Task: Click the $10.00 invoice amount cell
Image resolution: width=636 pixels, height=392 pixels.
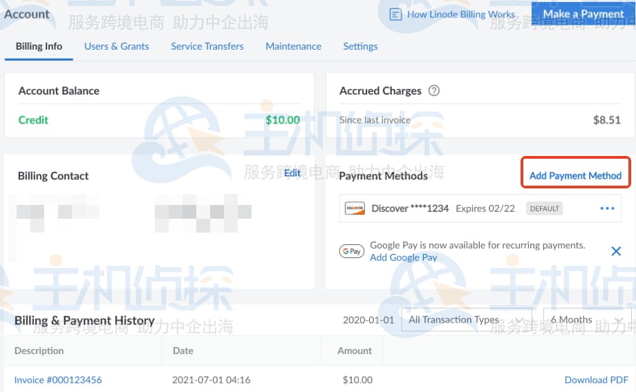Action: [357, 380]
